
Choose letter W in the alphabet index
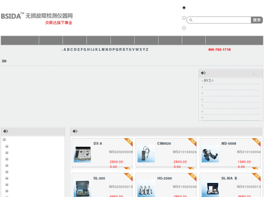point(137,50)
